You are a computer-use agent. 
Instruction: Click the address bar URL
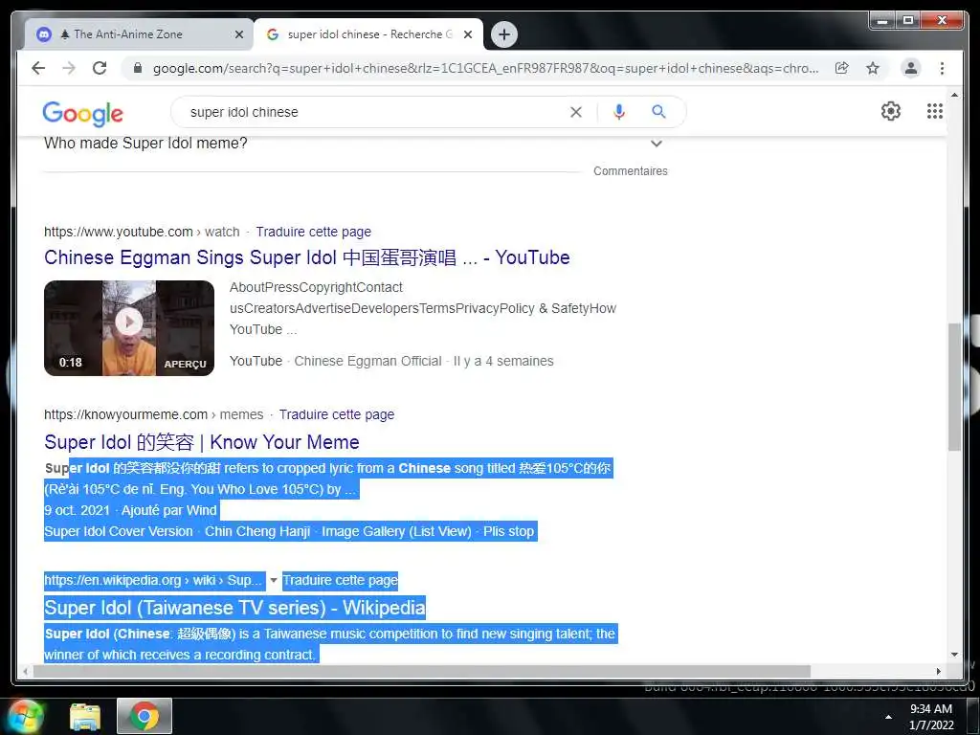tap(485, 68)
